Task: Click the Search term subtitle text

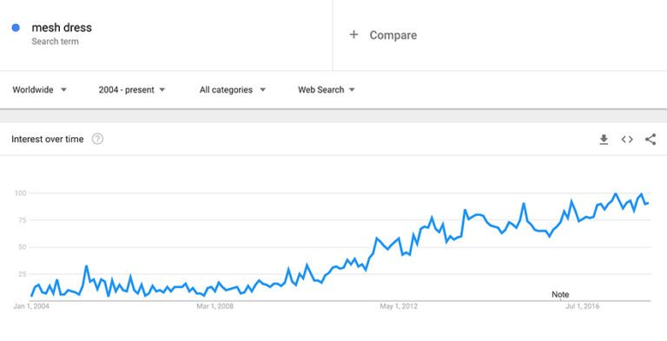Action: tap(55, 42)
